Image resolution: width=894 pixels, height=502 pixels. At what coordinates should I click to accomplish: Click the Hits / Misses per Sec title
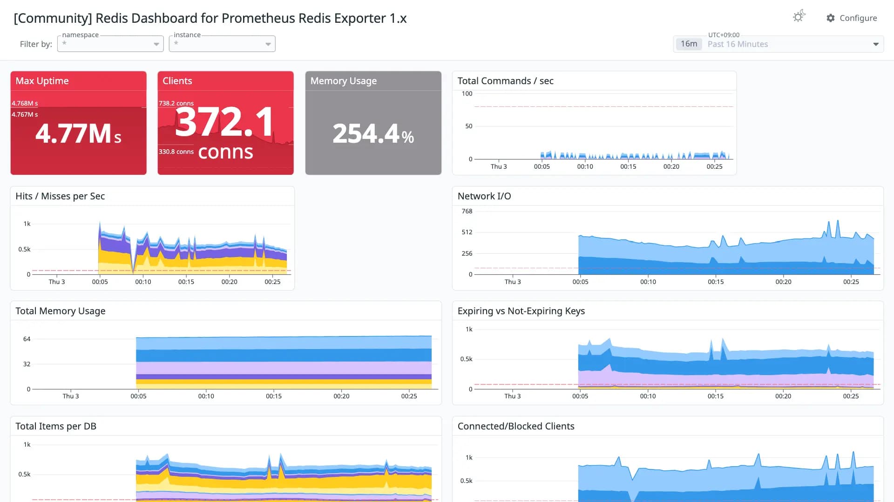60,196
